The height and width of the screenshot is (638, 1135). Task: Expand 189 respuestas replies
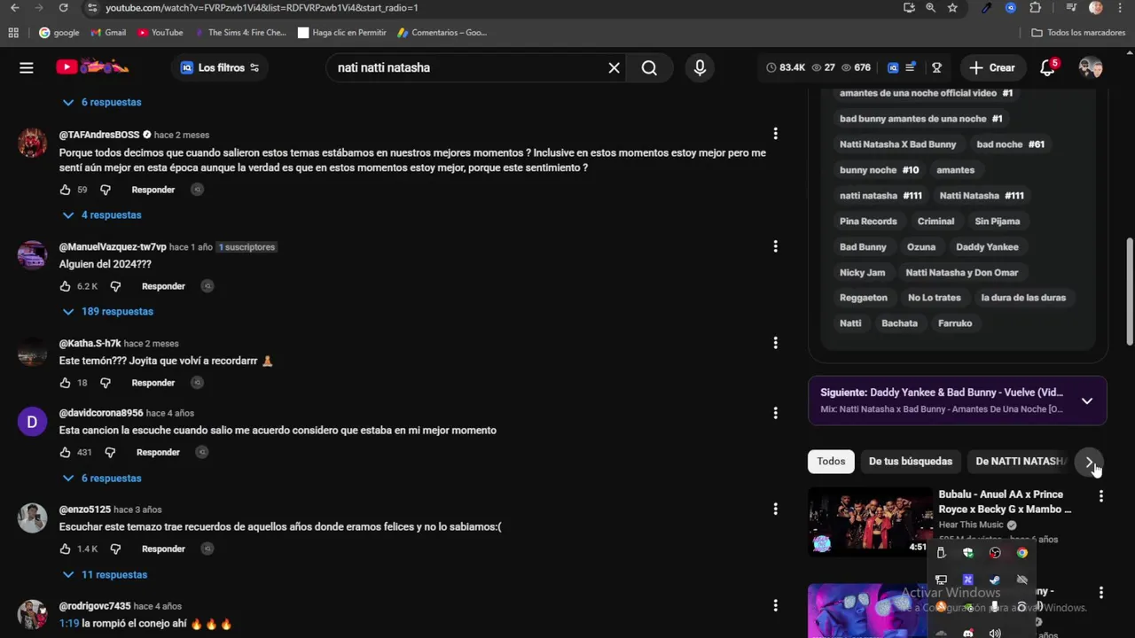(108, 311)
